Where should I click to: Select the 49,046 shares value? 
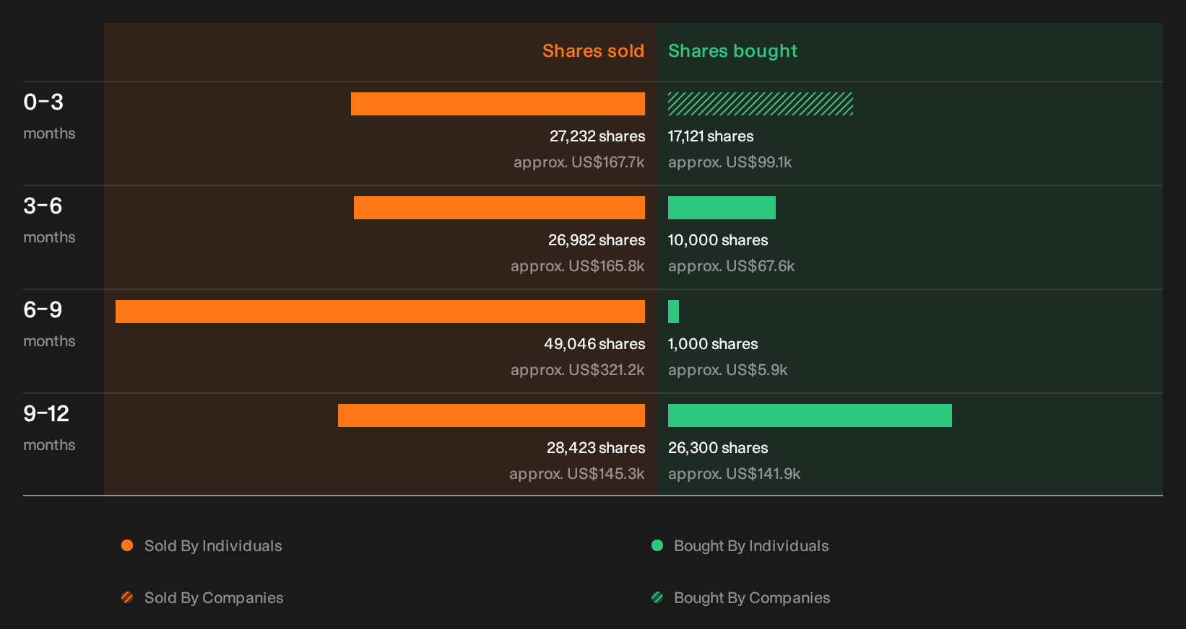click(x=594, y=344)
